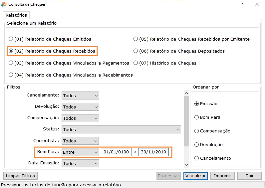Open the Devolução filter dropdown
265x188 pixels.
click(80, 107)
